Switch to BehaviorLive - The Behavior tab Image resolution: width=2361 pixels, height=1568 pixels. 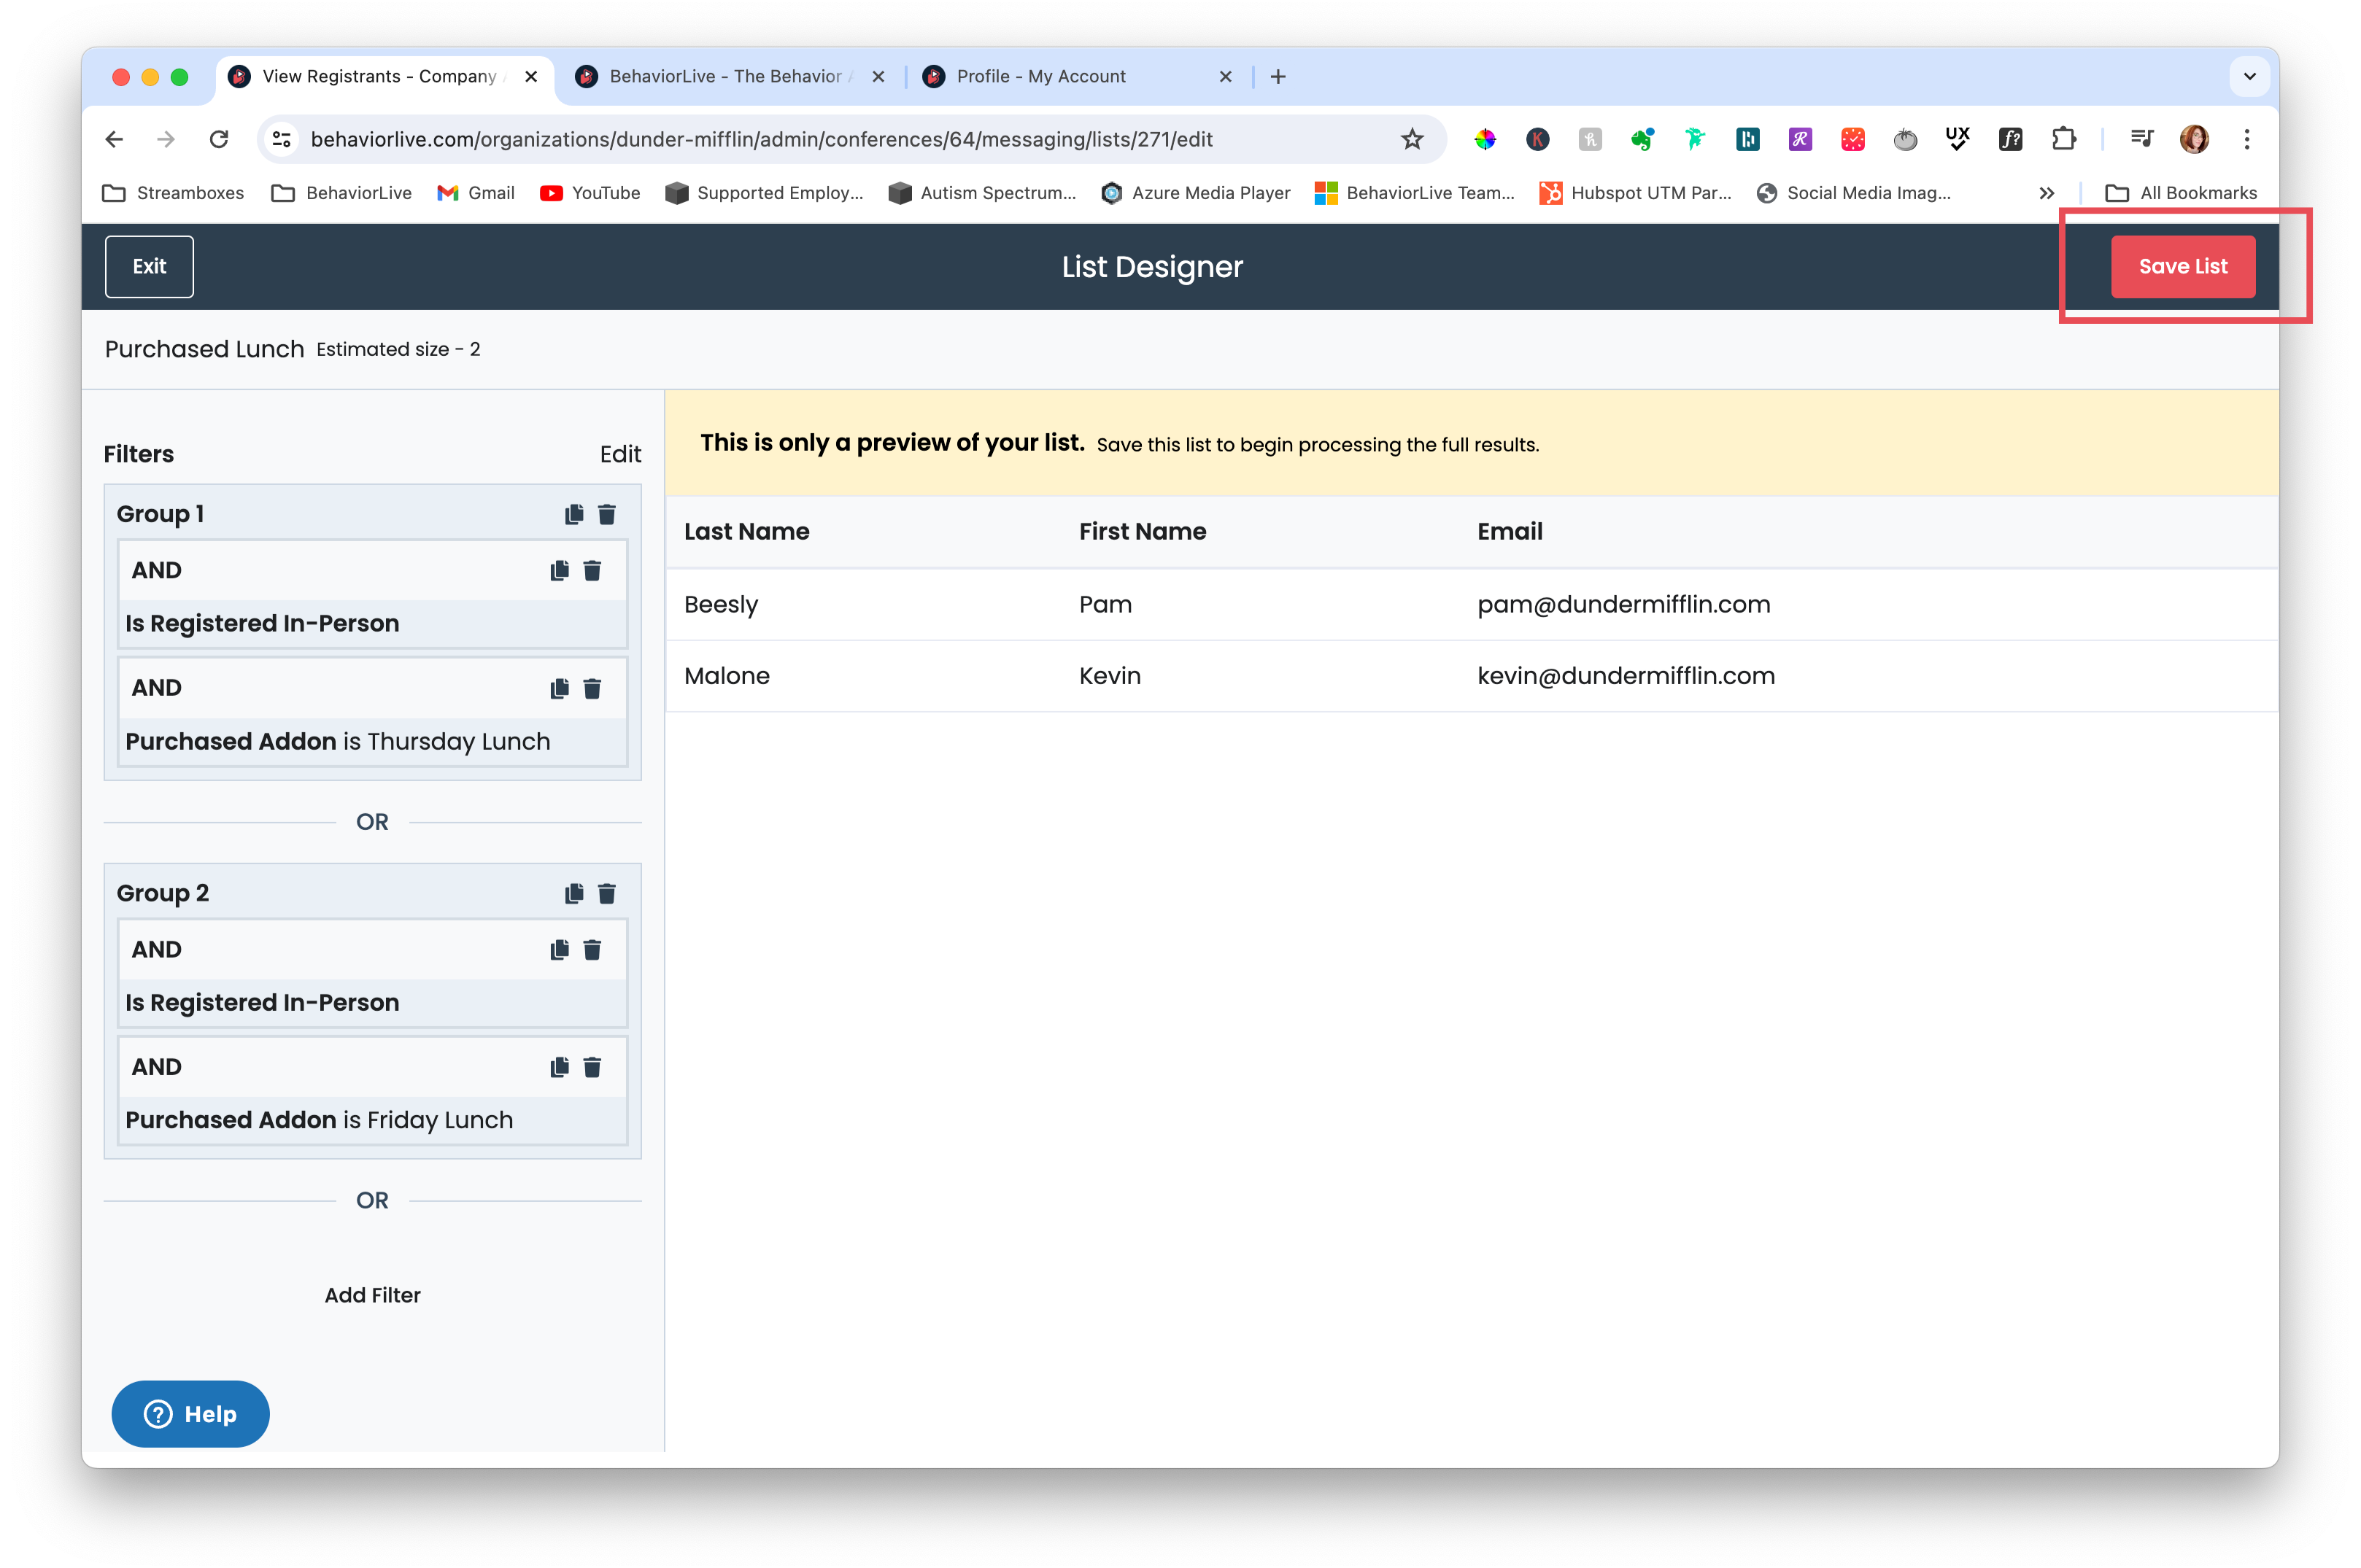point(730,77)
